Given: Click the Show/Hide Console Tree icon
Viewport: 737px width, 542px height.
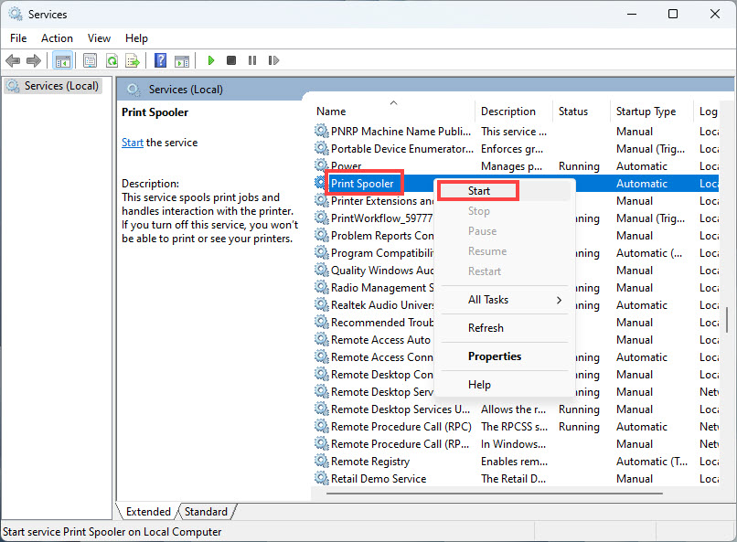Looking at the screenshot, I should [x=62, y=60].
